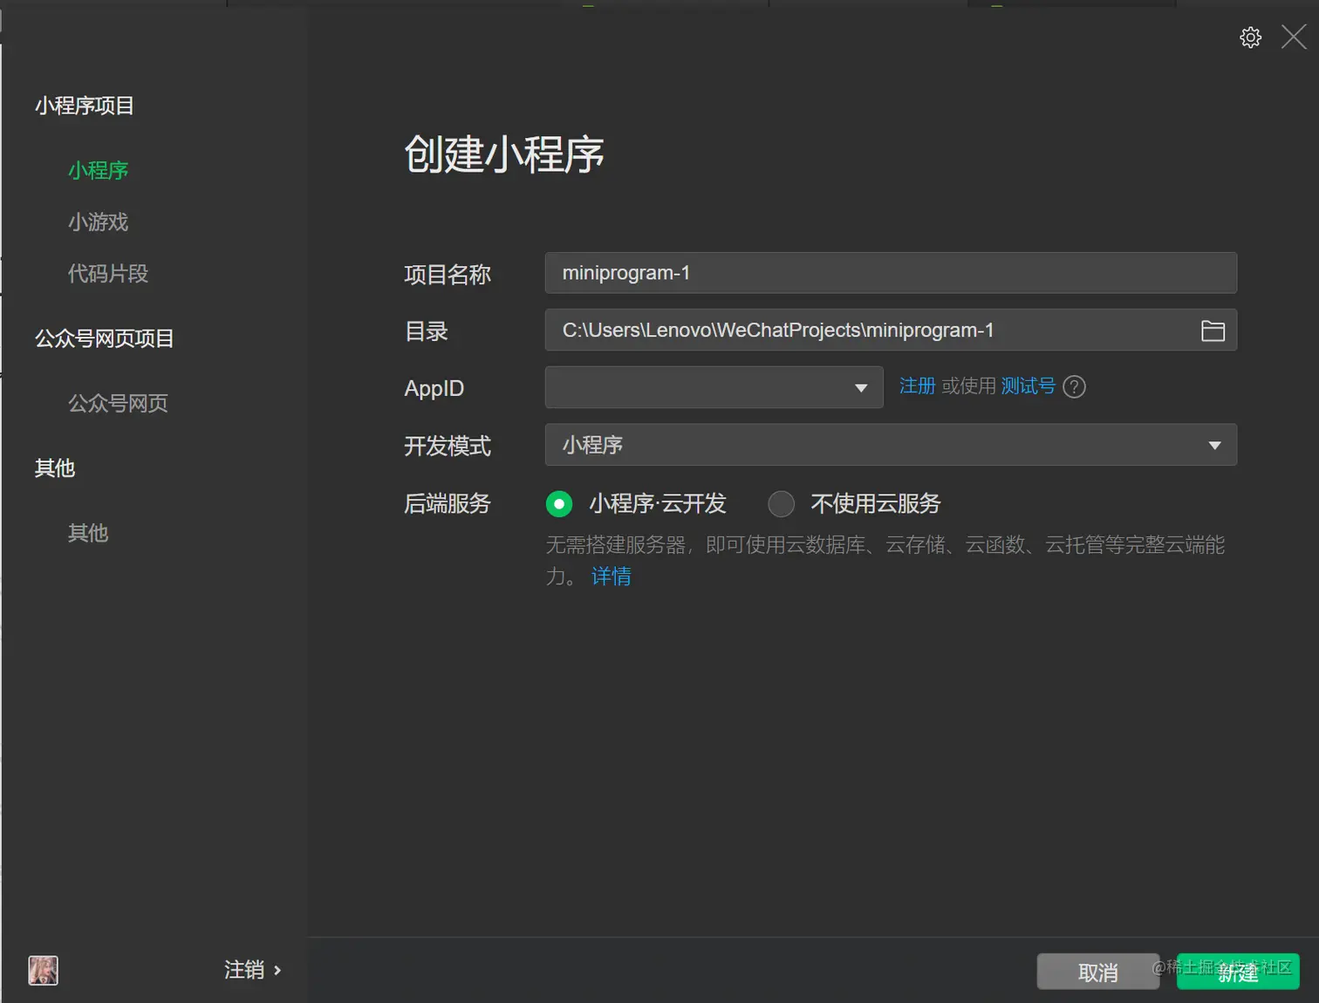Select the 小程序·云开发 radio button
The image size is (1319, 1003).
click(x=559, y=503)
